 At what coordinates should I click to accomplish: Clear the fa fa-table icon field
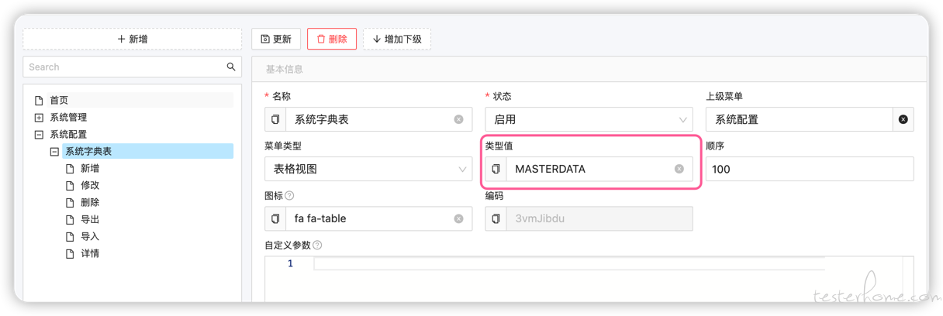458,218
